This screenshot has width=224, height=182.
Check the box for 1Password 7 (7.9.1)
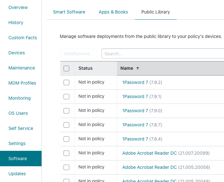coord(66,97)
